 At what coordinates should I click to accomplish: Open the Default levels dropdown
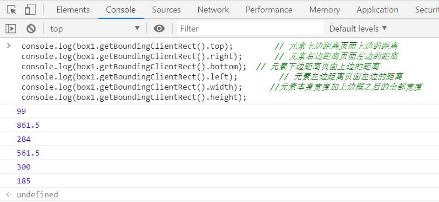pyautogui.click(x=358, y=29)
